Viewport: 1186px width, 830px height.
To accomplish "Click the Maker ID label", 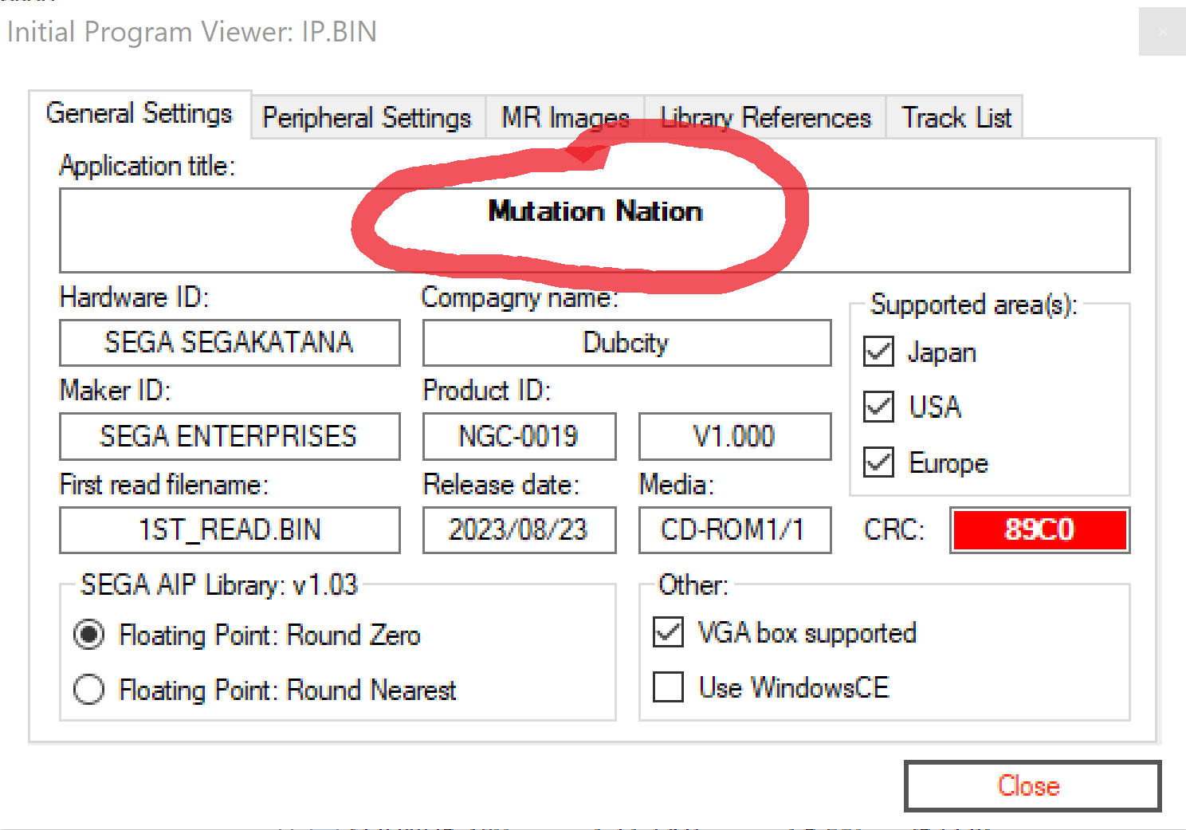I will [115, 391].
